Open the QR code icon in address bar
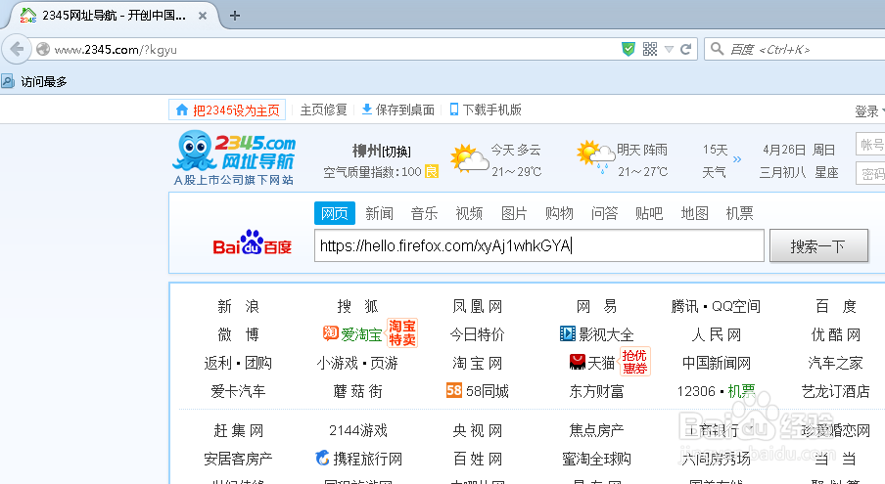 pos(650,49)
